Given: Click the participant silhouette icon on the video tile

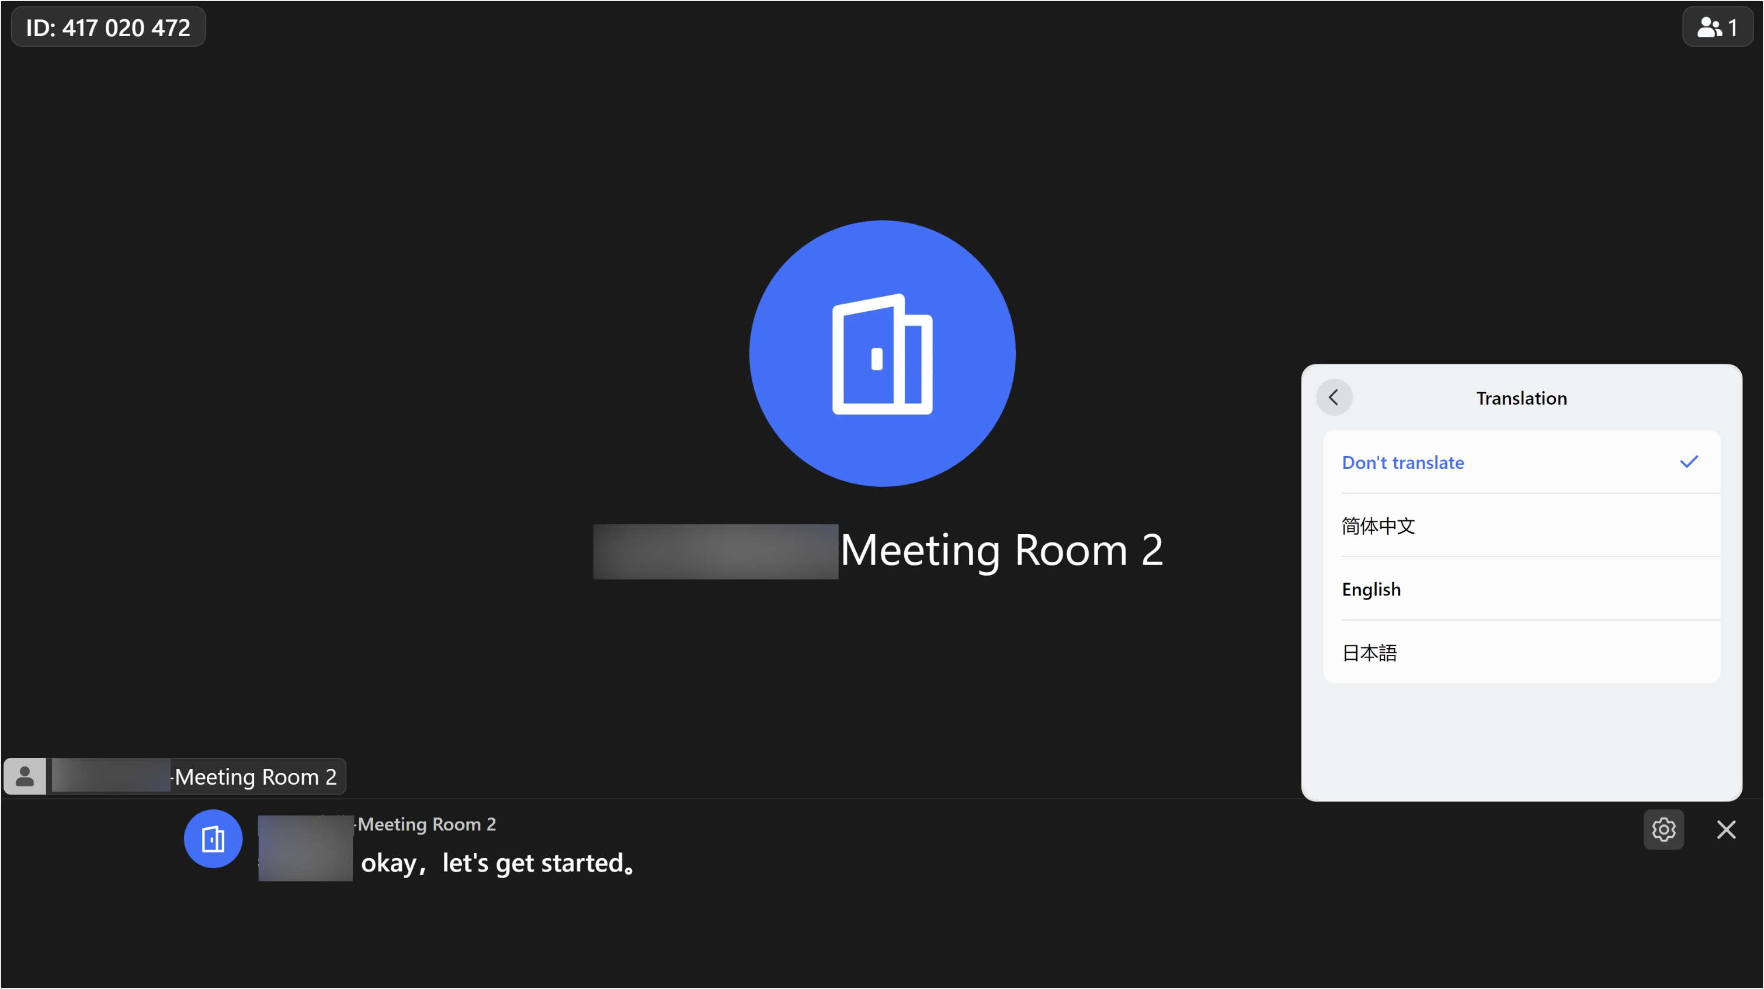Looking at the screenshot, I should [24, 776].
